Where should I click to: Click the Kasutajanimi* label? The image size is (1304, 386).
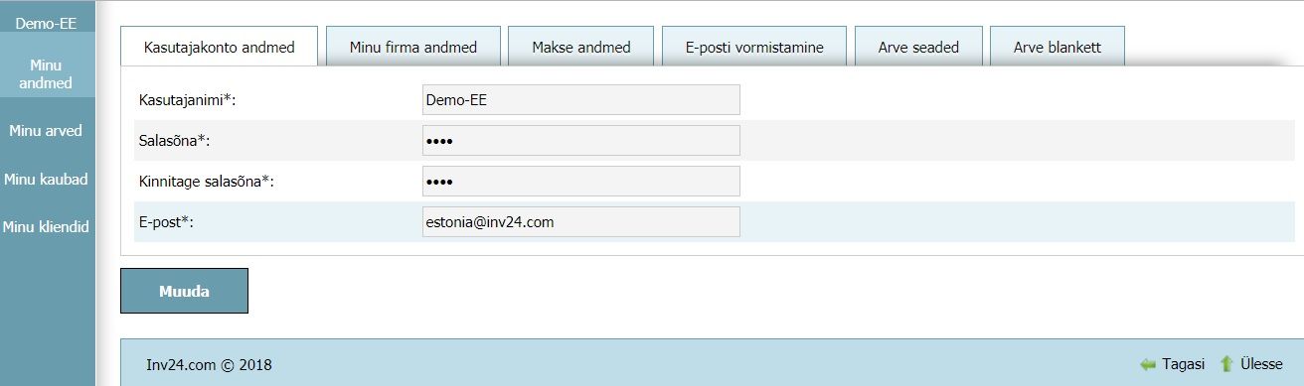point(187,100)
